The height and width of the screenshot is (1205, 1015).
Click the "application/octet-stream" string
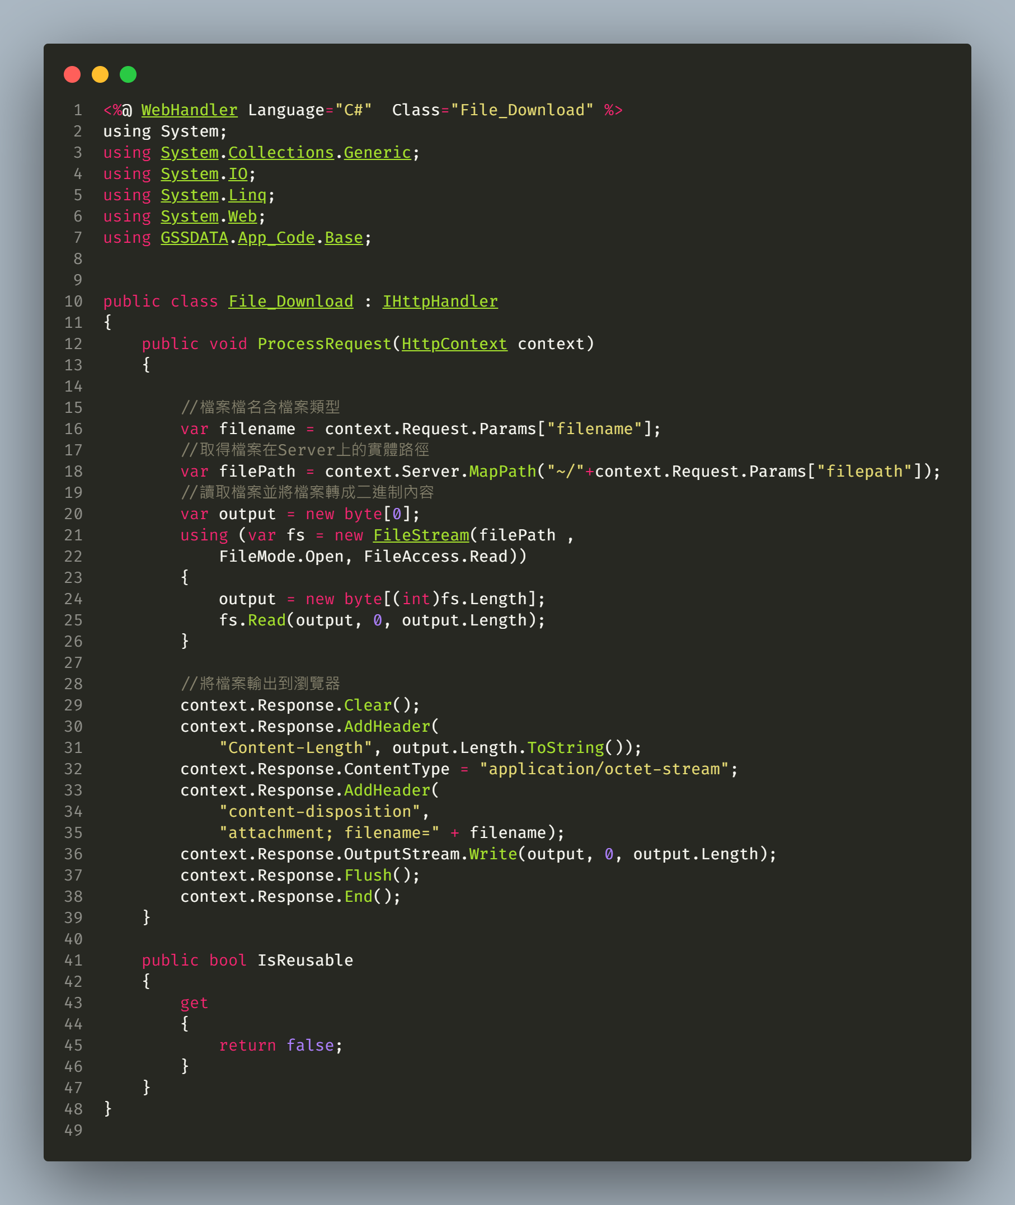click(x=604, y=769)
